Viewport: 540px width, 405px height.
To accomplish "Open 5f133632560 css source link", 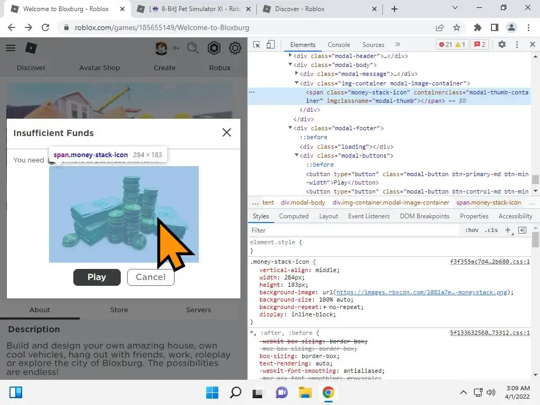I will tap(490, 333).
